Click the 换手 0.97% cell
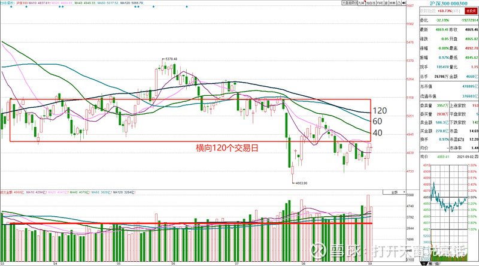 [x=434, y=140]
